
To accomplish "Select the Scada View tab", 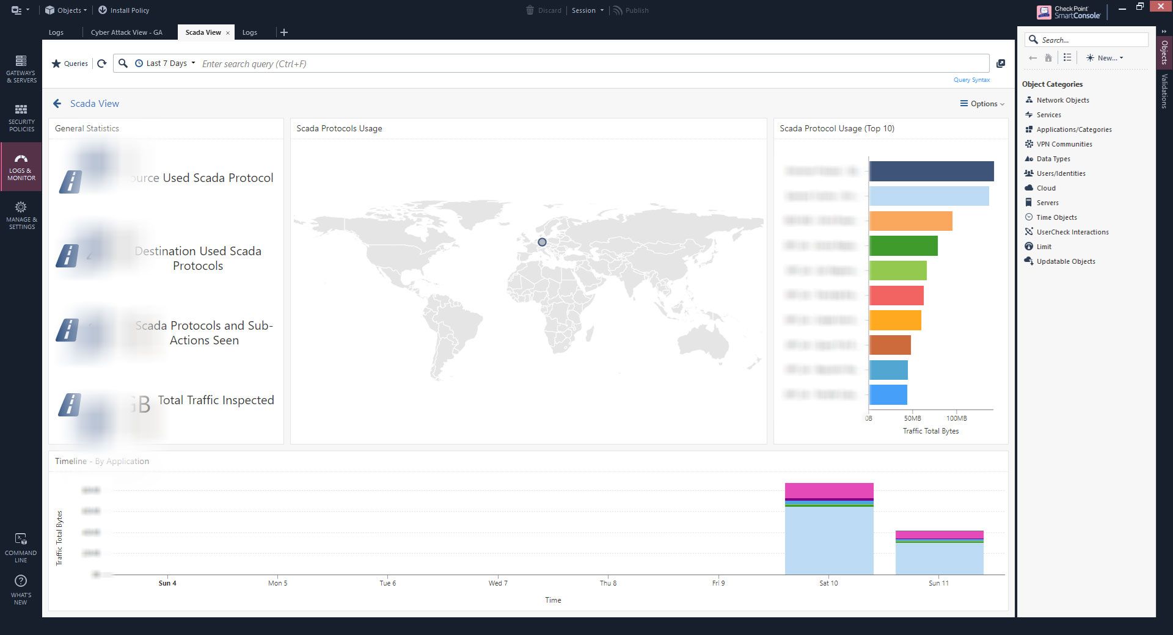I will coord(203,32).
